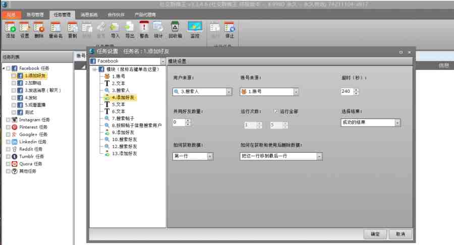Increase the 超时（秒） spinner value
The width and height of the screenshot is (454, 245).
(357, 90)
